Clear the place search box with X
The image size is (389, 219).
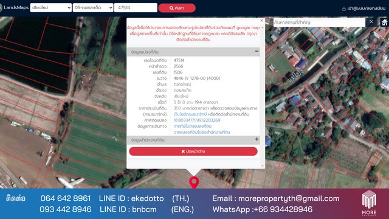tap(371, 22)
